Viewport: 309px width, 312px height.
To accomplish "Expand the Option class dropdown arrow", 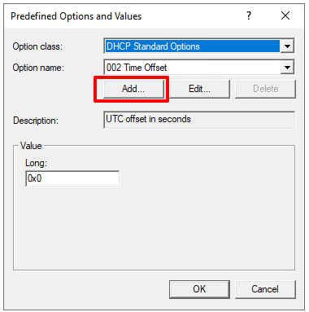I will pyautogui.click(x=287, y=46).
